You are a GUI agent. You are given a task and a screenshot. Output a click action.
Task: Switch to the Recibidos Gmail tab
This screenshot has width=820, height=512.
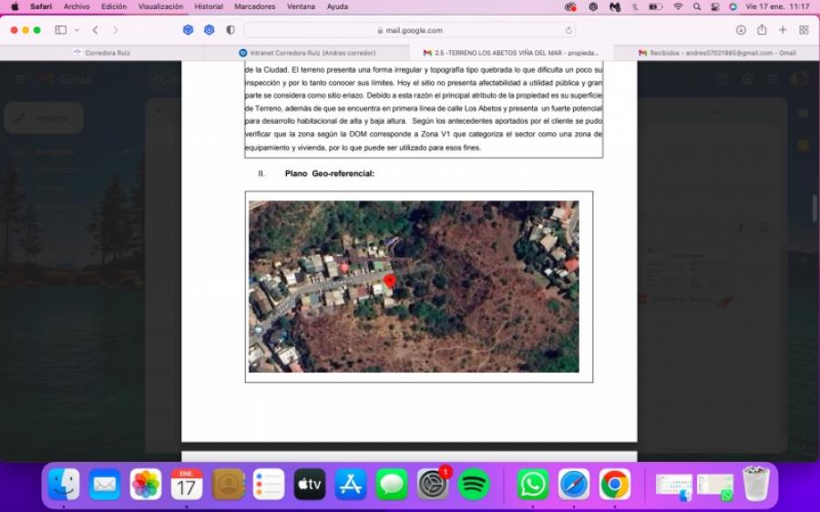tap(716, 53)
